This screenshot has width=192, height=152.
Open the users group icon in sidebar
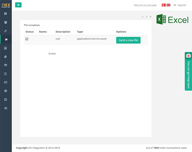6,22
